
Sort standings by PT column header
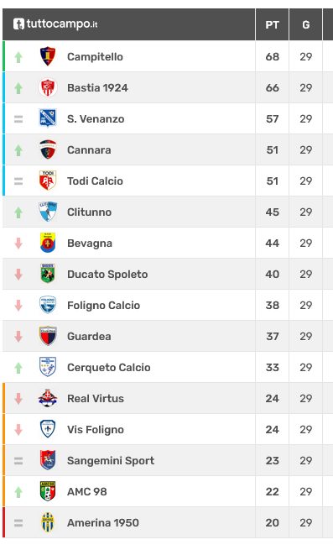tap(272, 25)
